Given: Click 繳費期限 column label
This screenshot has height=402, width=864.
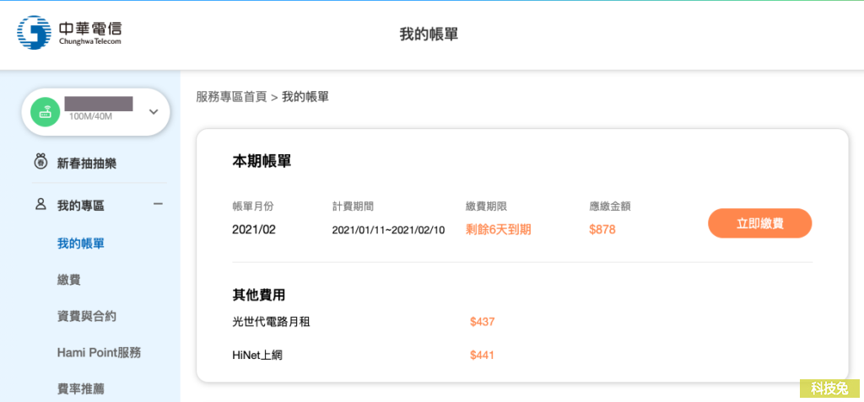Looking at the screenshot, I should pos(487,206).
